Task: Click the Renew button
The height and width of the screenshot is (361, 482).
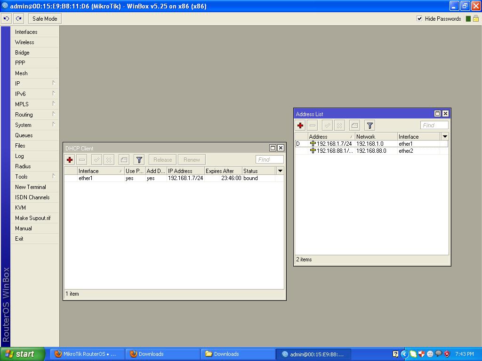Action: [x=192, y=160]
